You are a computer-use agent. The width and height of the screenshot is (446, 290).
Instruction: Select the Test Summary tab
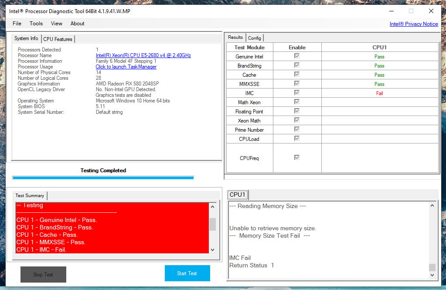(30, 195)
